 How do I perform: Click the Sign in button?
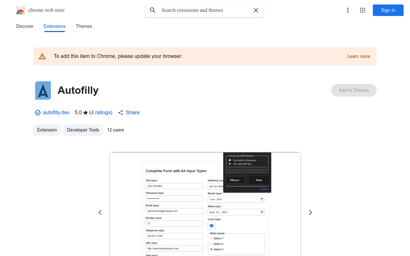[388, 10]
